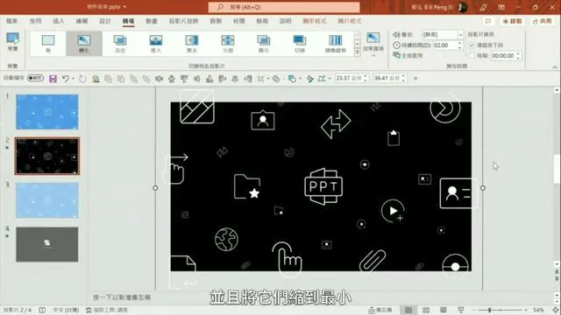The image size is (561, 315).
Task: Start slide show from status bar icon
Action: point(461,310)
